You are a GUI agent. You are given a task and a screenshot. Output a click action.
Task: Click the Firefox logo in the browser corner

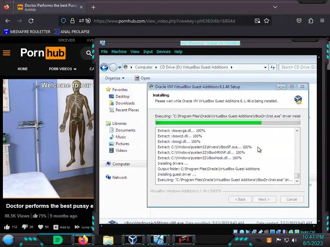(x=6, y=7)
